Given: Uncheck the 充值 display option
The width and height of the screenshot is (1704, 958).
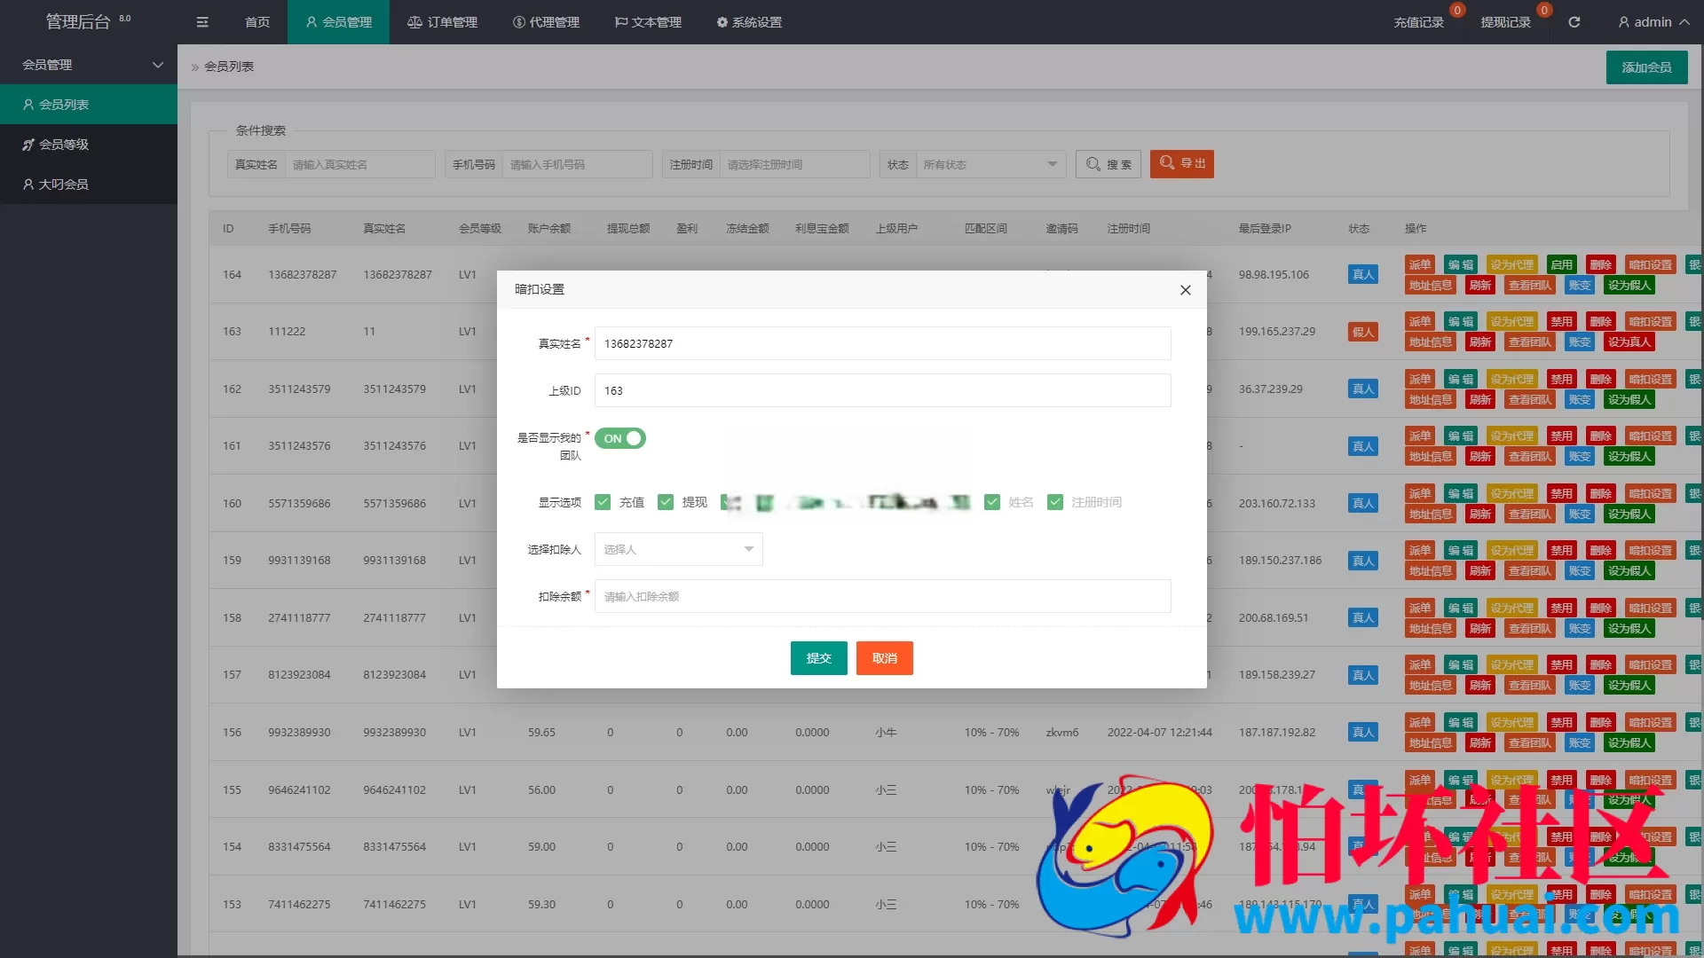Looking at the screenshot, I should 603,502.
